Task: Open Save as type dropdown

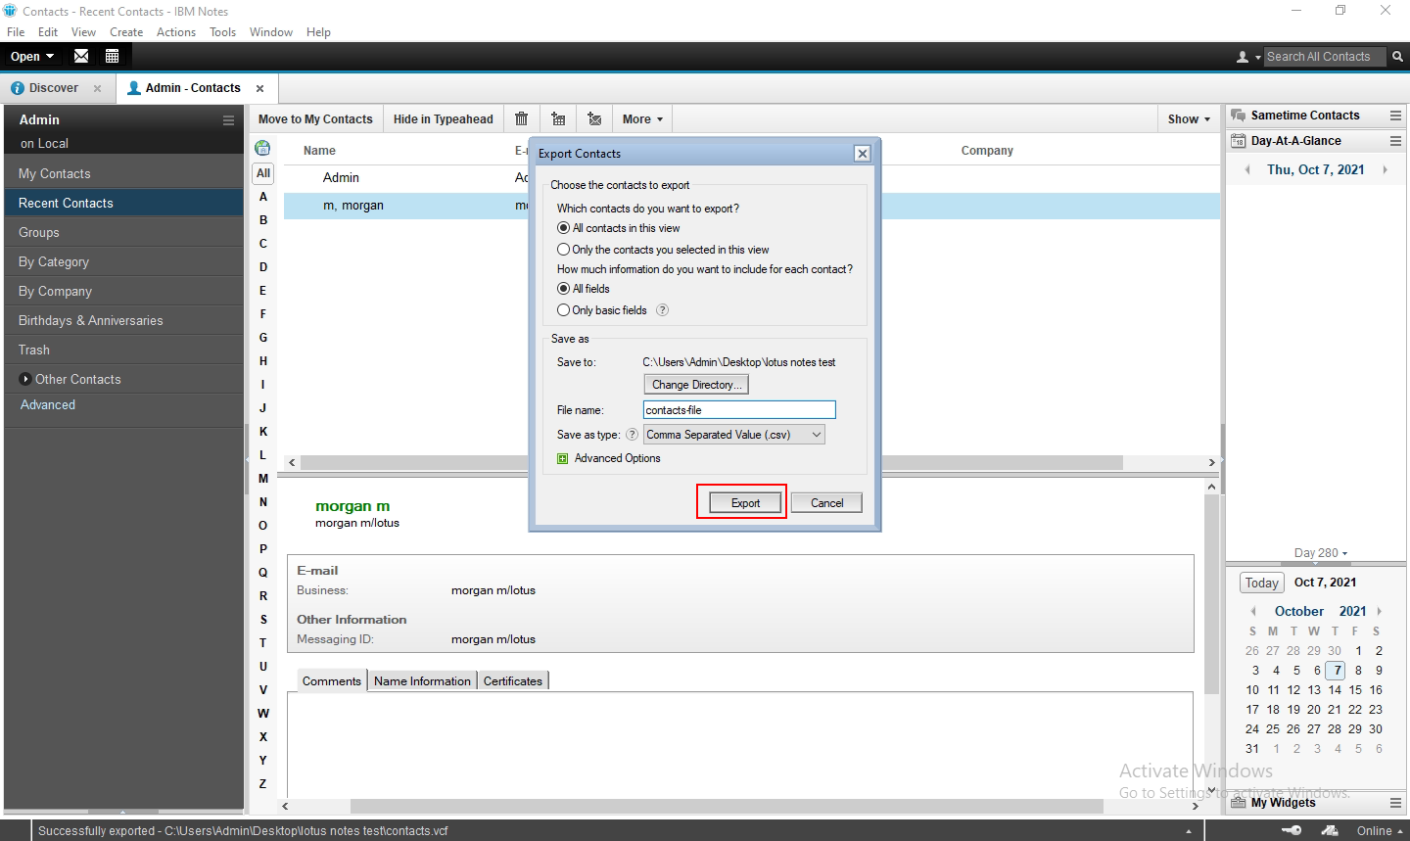Action: pyautogui.click(x=734, y=435)
